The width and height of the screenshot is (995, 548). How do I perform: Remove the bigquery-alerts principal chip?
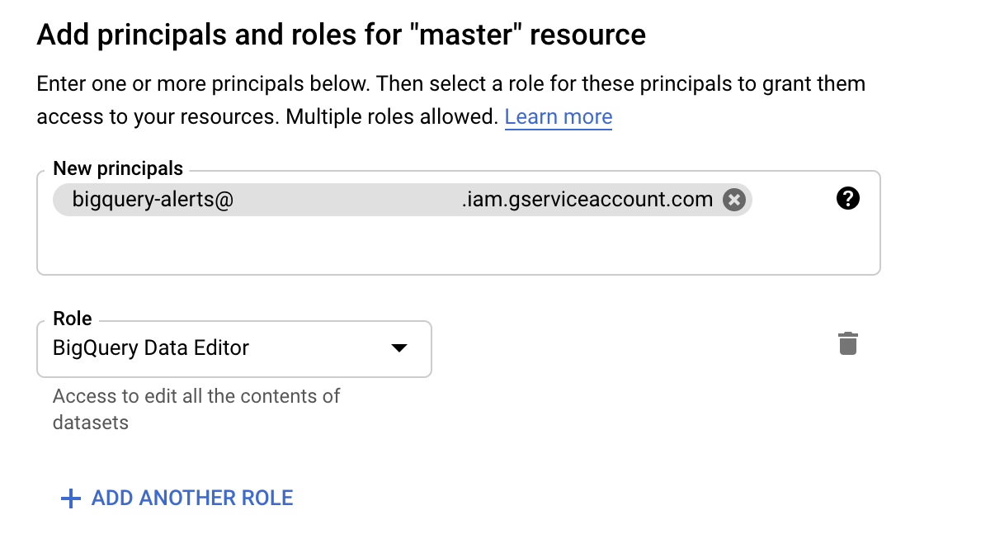click(x=733, y=200)
